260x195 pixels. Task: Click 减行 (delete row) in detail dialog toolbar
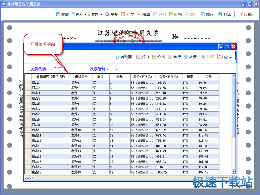[x=190, y=57]
